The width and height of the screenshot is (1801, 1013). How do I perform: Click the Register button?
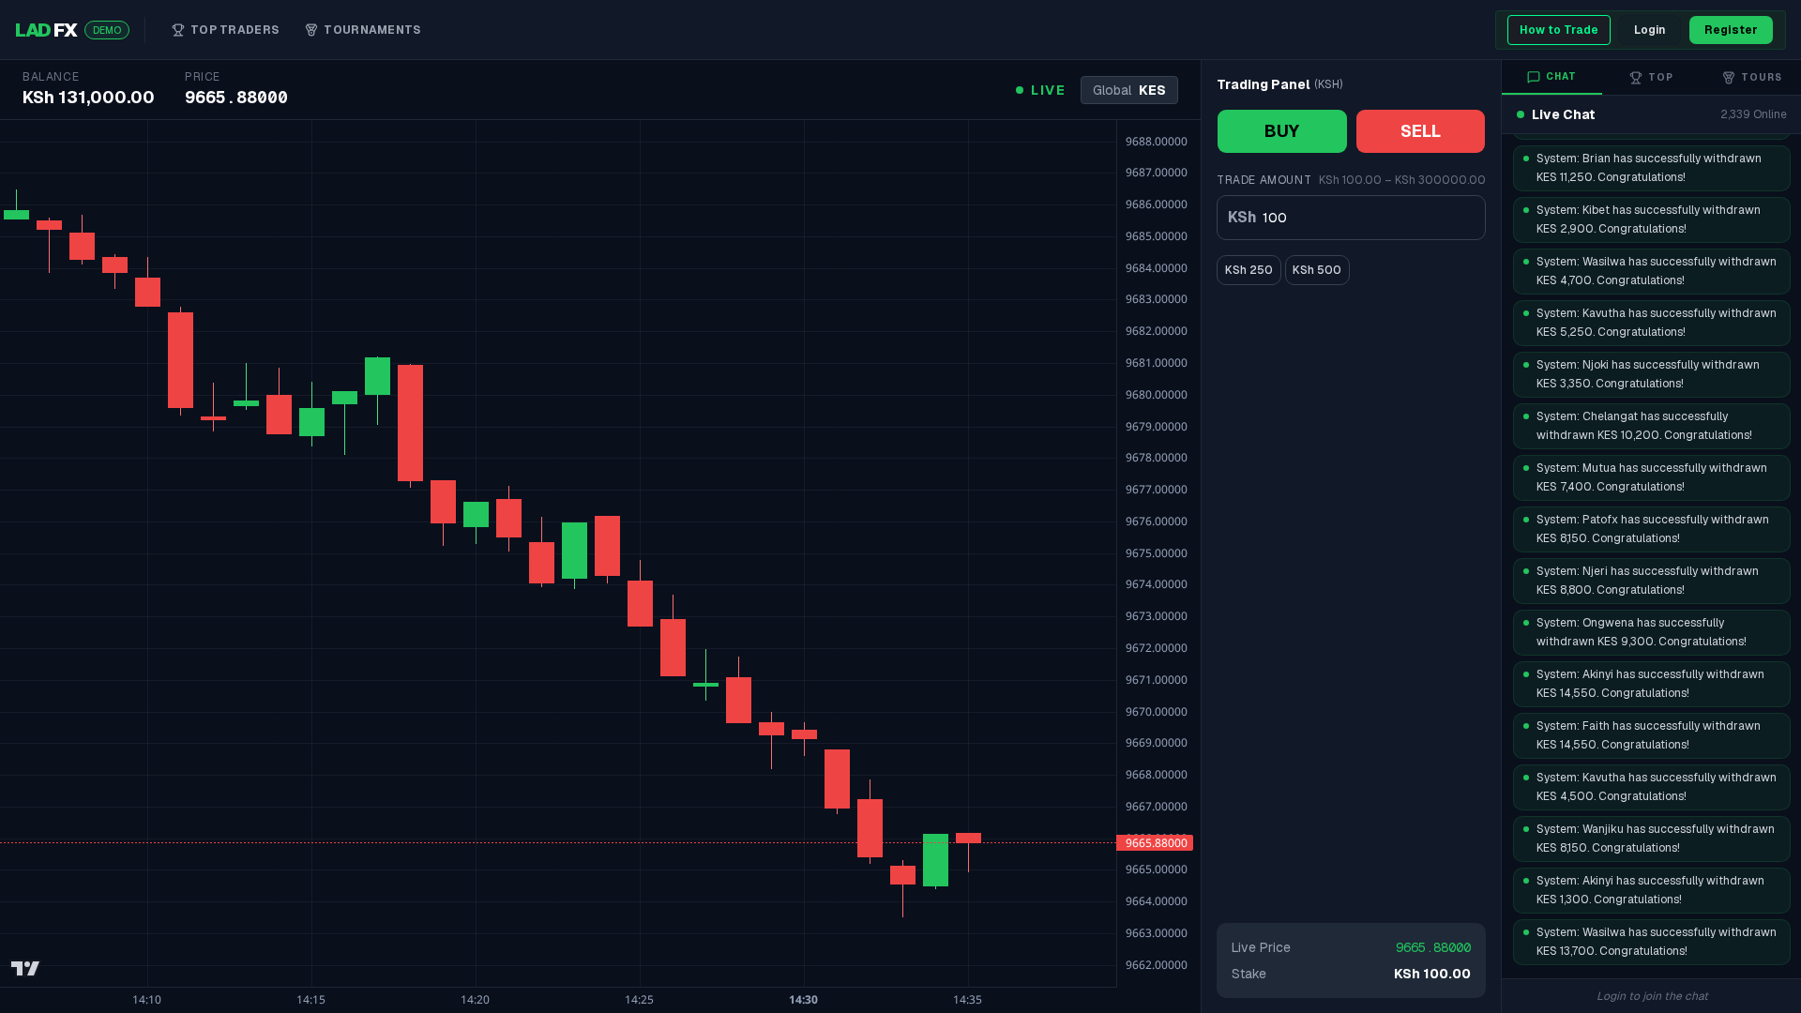(1731, 30)
